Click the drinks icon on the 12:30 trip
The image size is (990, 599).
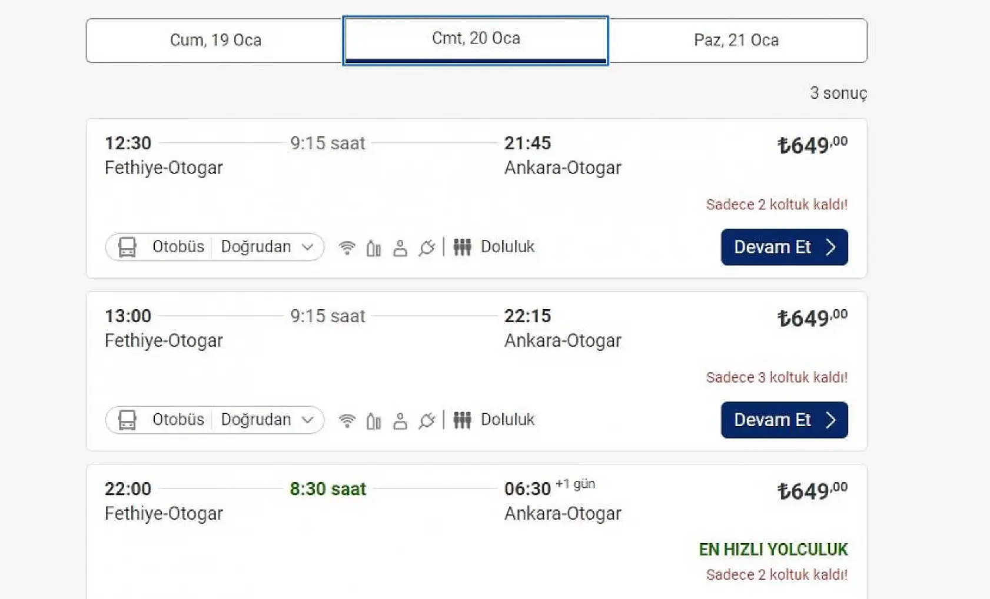point(374,247)
